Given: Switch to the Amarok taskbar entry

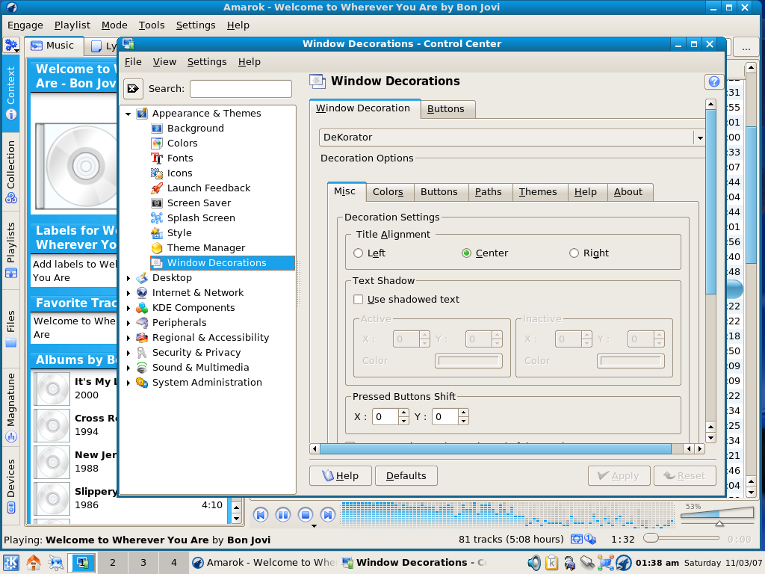Looking at the screenshot, I should click(264, 563).
